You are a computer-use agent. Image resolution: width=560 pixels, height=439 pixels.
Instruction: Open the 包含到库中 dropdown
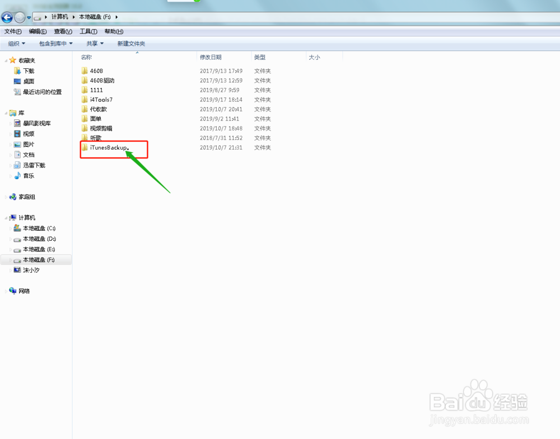(x=55, y=44)
